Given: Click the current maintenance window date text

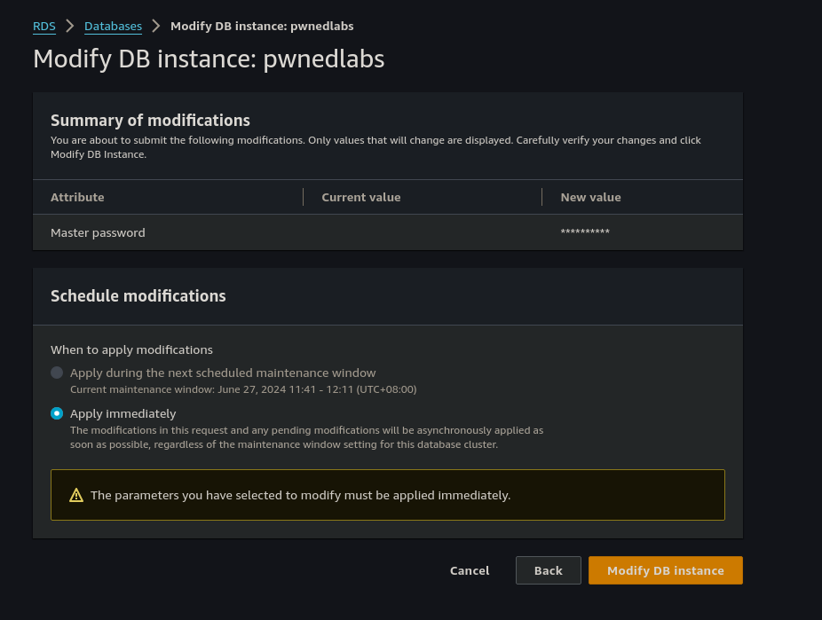Looking at the screenshot, I should coord(243,389).
